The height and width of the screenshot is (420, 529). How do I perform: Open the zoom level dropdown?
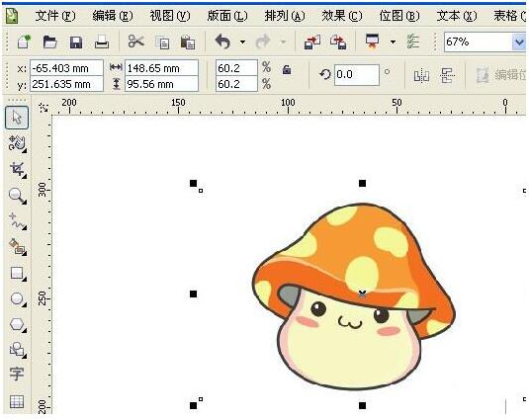click(519, 42)
